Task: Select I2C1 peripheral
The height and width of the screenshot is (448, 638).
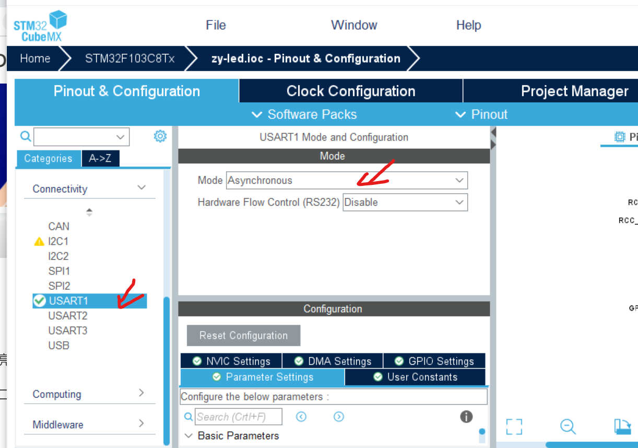Action: [x=58, y=241]
